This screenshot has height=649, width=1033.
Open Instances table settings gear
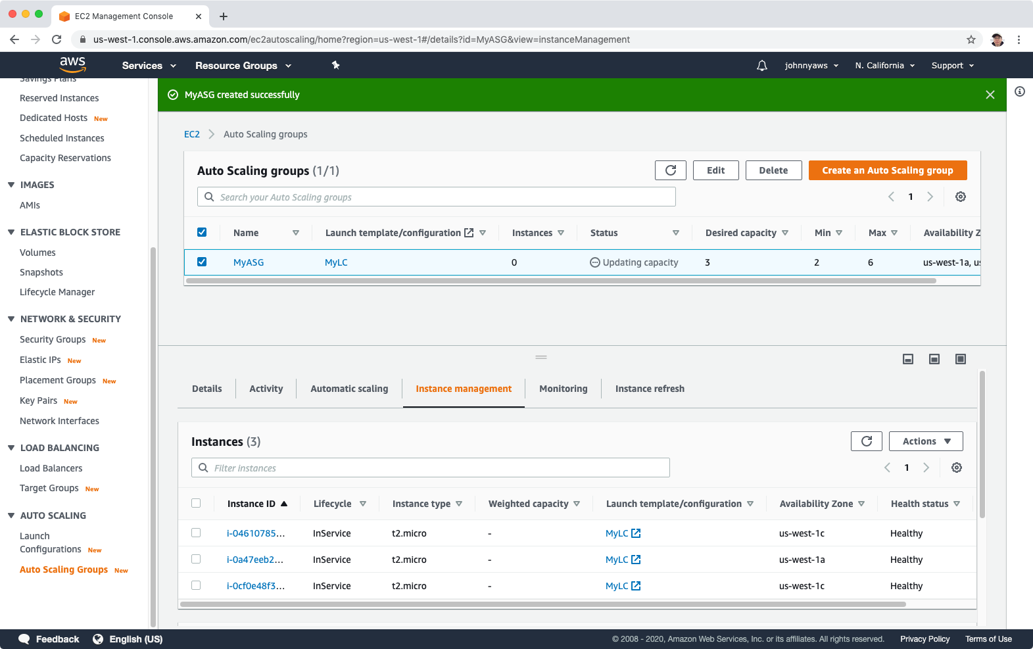coord(957,468)
